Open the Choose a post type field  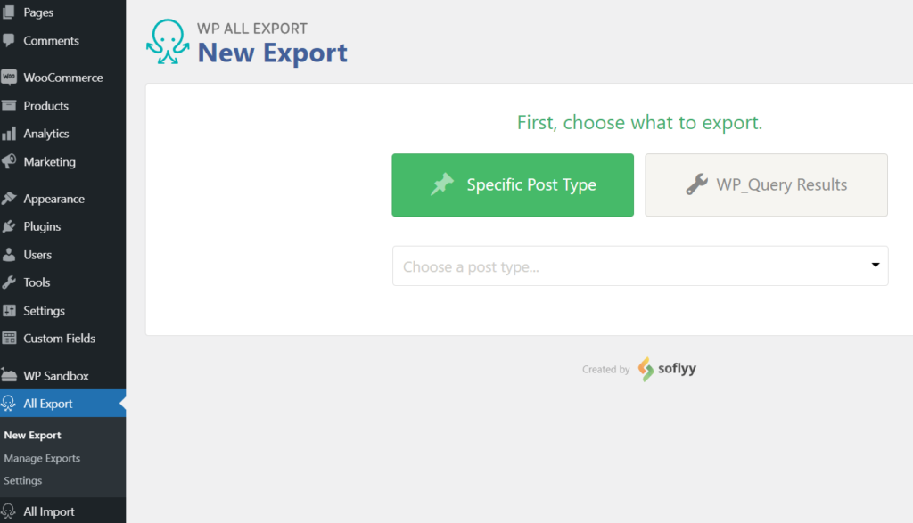pos(624,266)
